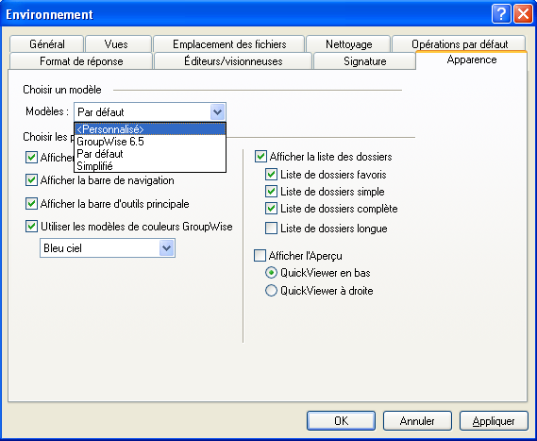Disable Utiliser les modèles de couleurs GroupWise
537x441 pixels.
click(x=31, y=227)
